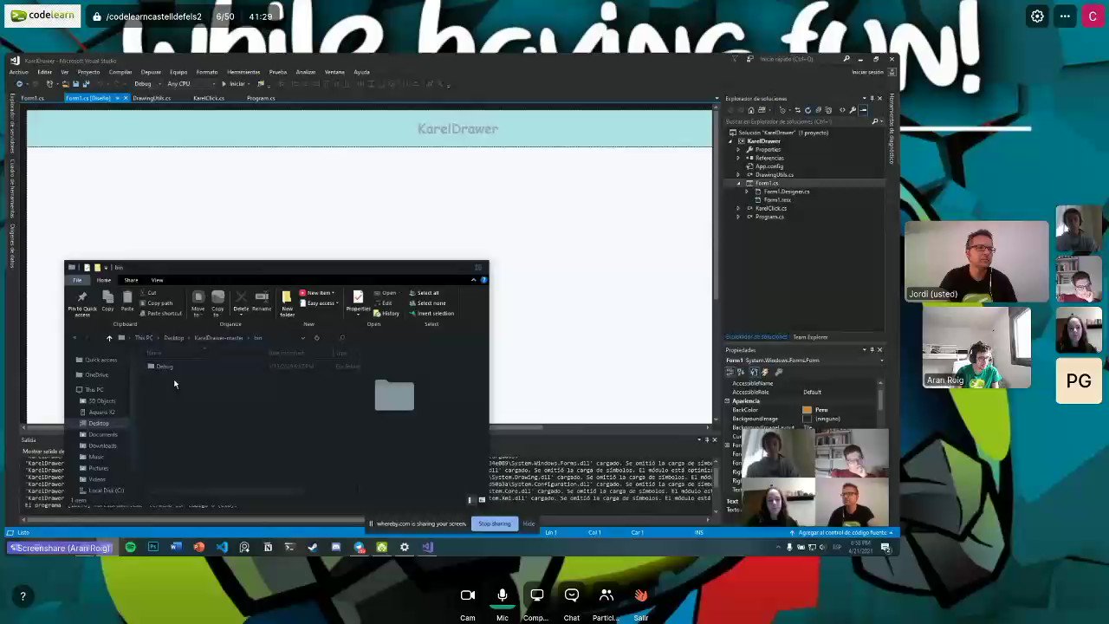Mute the microphone in the meeting
Screen dimensions: 1109x624
pyautogui.click(x=502, y=595)
